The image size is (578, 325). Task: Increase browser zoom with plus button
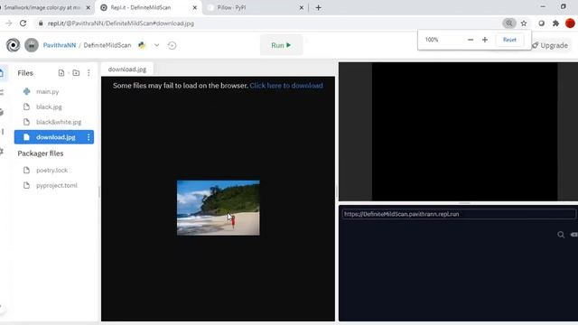(x=485, y=40)
